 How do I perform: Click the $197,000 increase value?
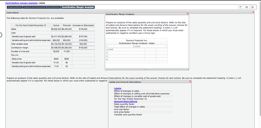click(x=83, y=37)
